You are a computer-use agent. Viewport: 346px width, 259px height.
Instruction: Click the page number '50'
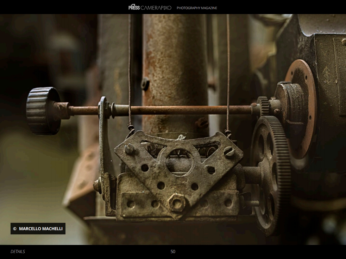point(173,252)
